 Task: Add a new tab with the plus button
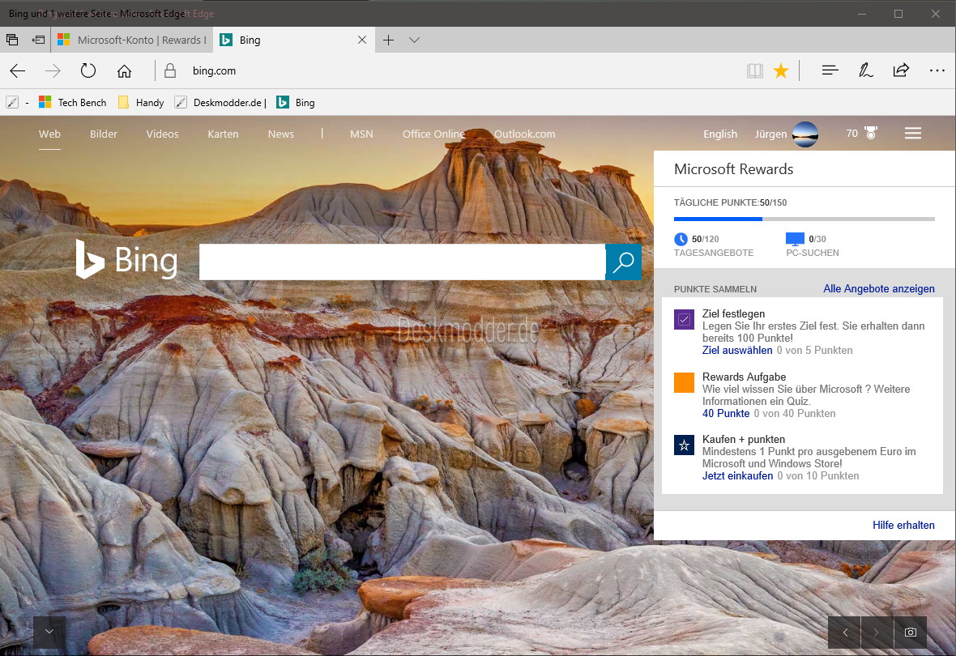click(388, 40)
